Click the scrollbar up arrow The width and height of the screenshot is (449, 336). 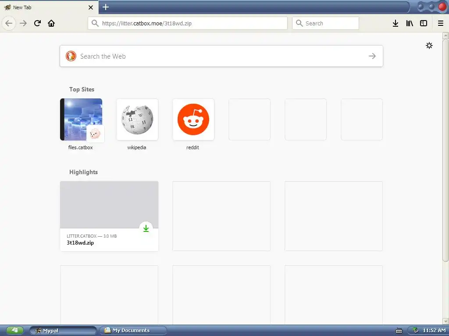[x=445, y=35]
